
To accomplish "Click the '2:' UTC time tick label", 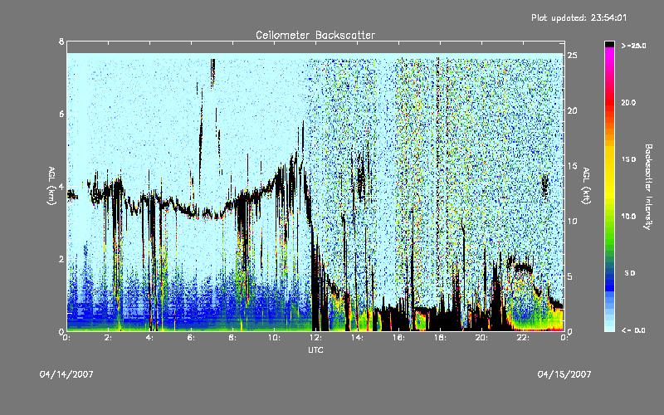I will pyautogui.click(x=108, y=338).
